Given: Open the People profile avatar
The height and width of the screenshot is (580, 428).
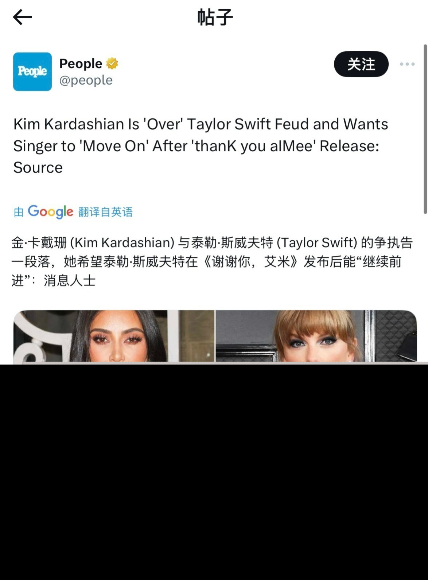Looking at the screenshot, I should pyautogui.click(x=32, y=71).
